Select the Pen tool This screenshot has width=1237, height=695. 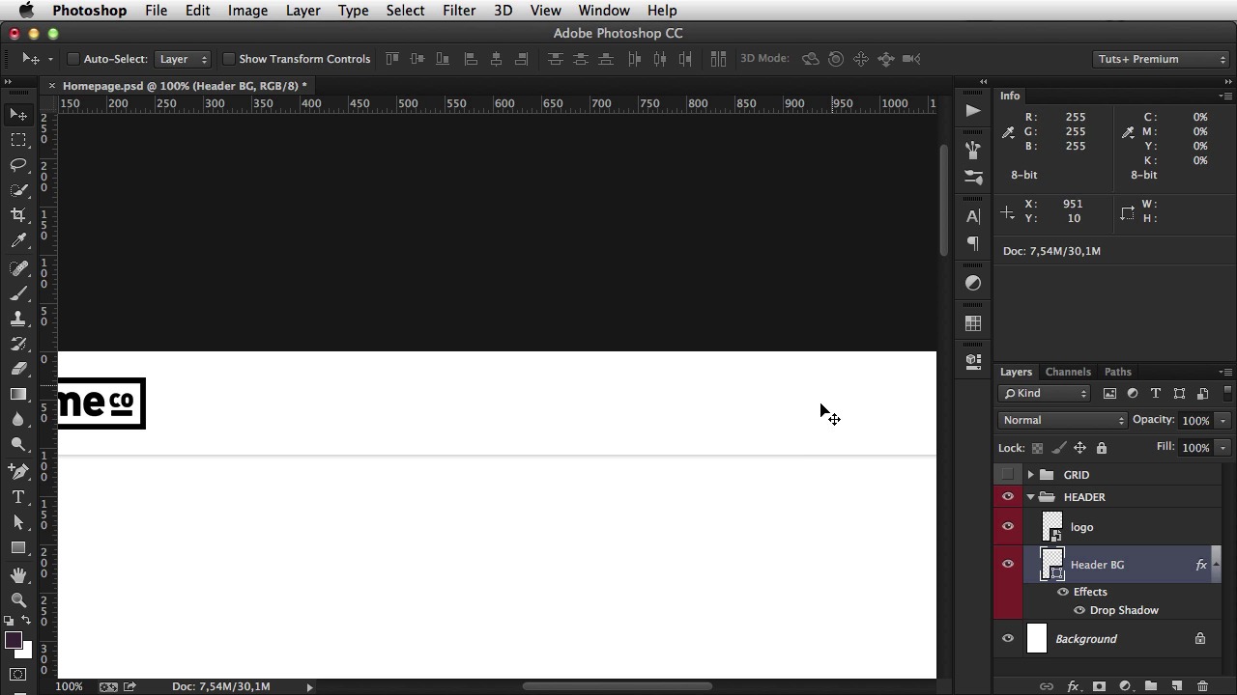click(18, 471)
